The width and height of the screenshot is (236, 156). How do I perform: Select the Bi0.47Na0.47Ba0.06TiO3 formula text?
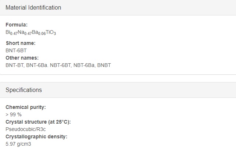[x=31, y=32]
